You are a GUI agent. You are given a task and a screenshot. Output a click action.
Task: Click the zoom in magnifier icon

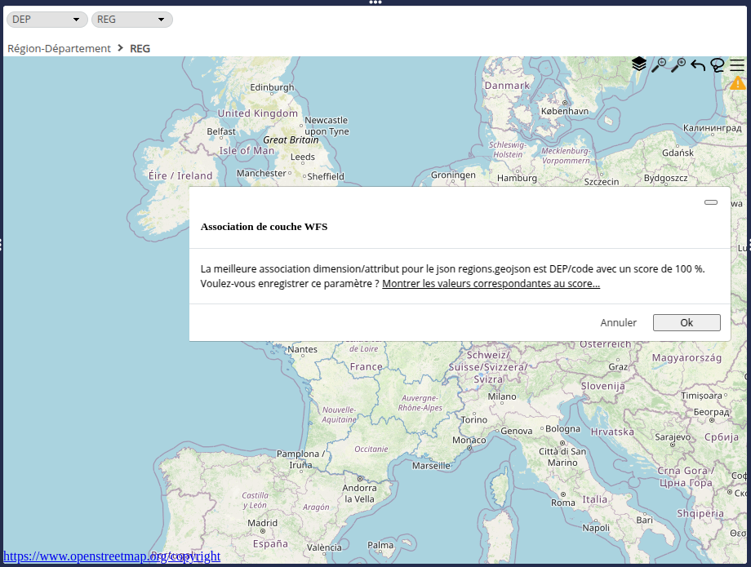pyautogui.click(x=678, y=65)
